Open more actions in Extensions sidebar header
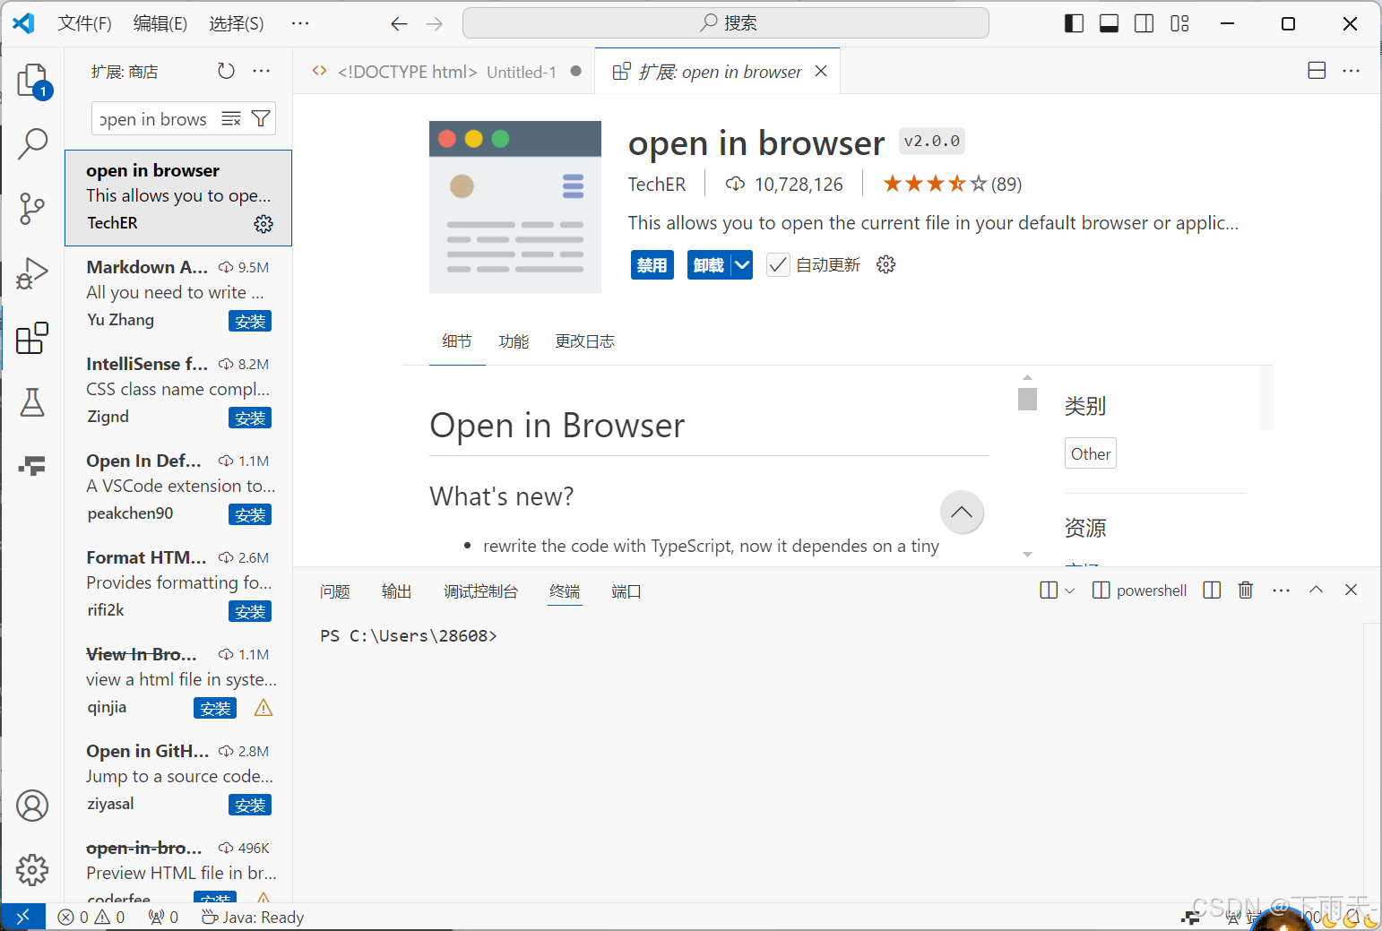1382x931 pixels. 262,71
